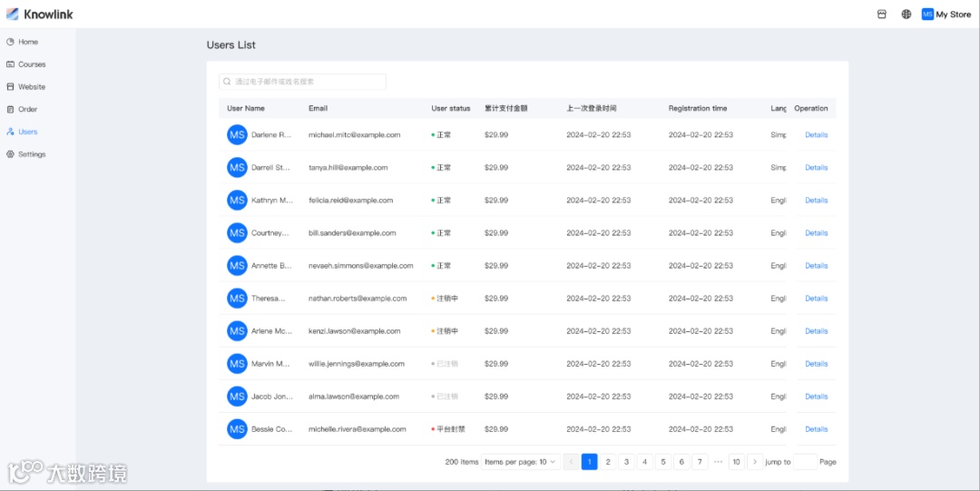Click the My Store MS avatar

(927, 15)
